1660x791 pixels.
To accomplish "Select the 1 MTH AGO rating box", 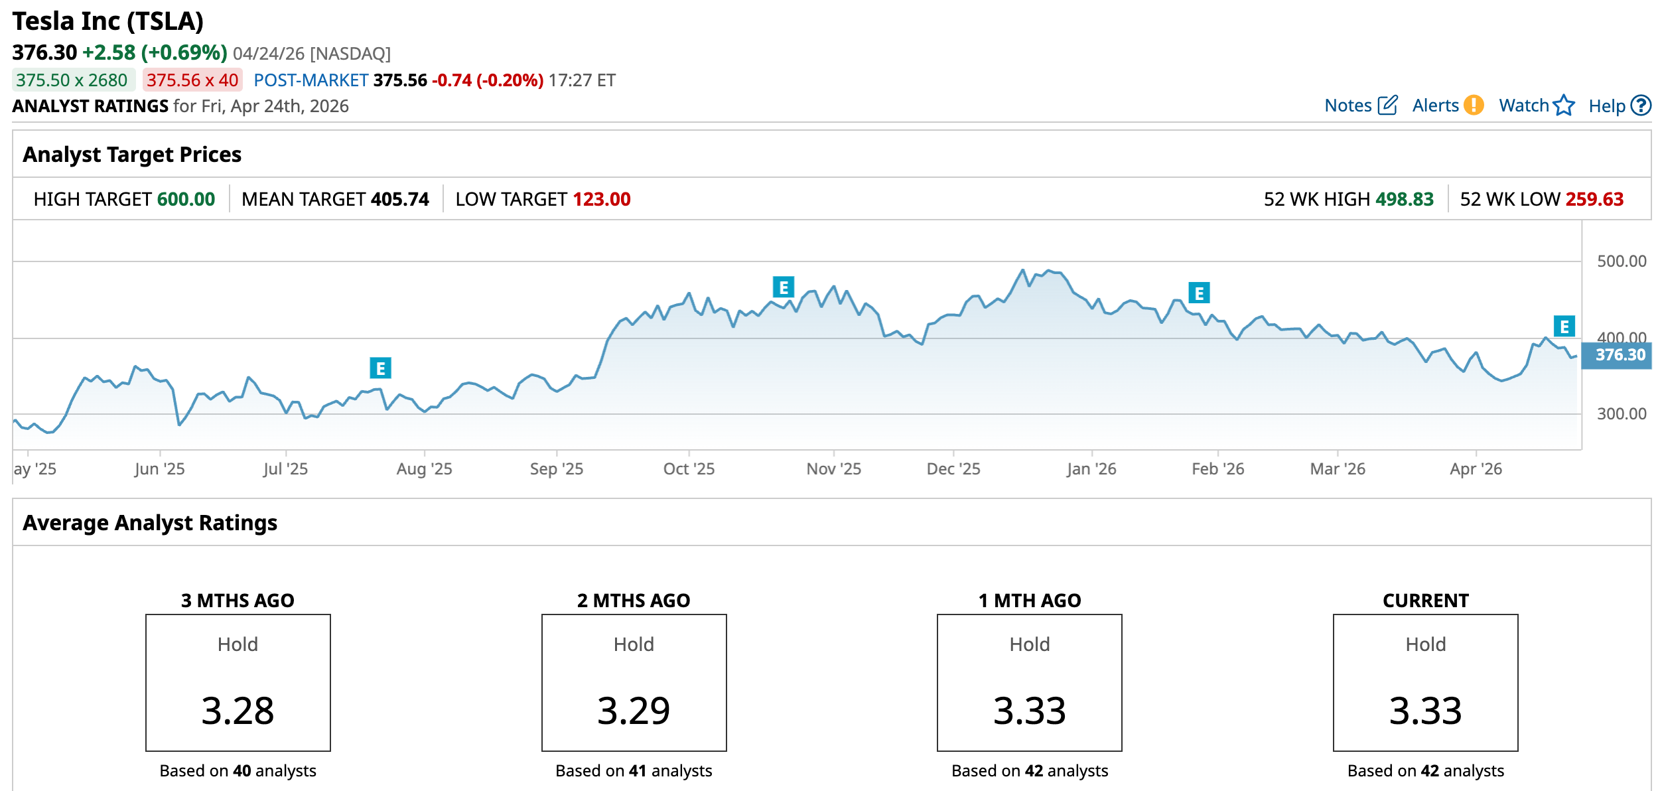I will 1029,682.
